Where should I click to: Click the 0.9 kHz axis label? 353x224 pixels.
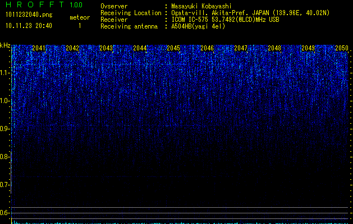point(5,129)
